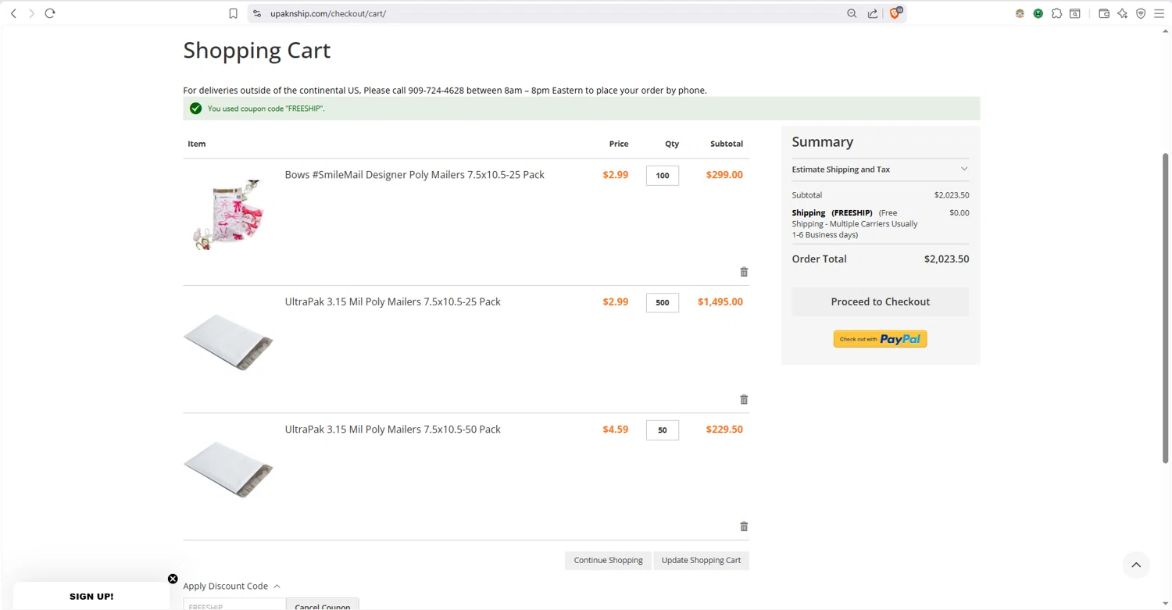Click Proceed to Checkout button
The image size is (1172, 610).
[x=880, y=301]
